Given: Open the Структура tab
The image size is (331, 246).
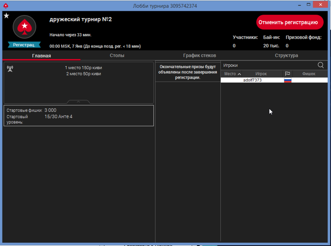Looking at the screenshot, I should pos(286,55).
